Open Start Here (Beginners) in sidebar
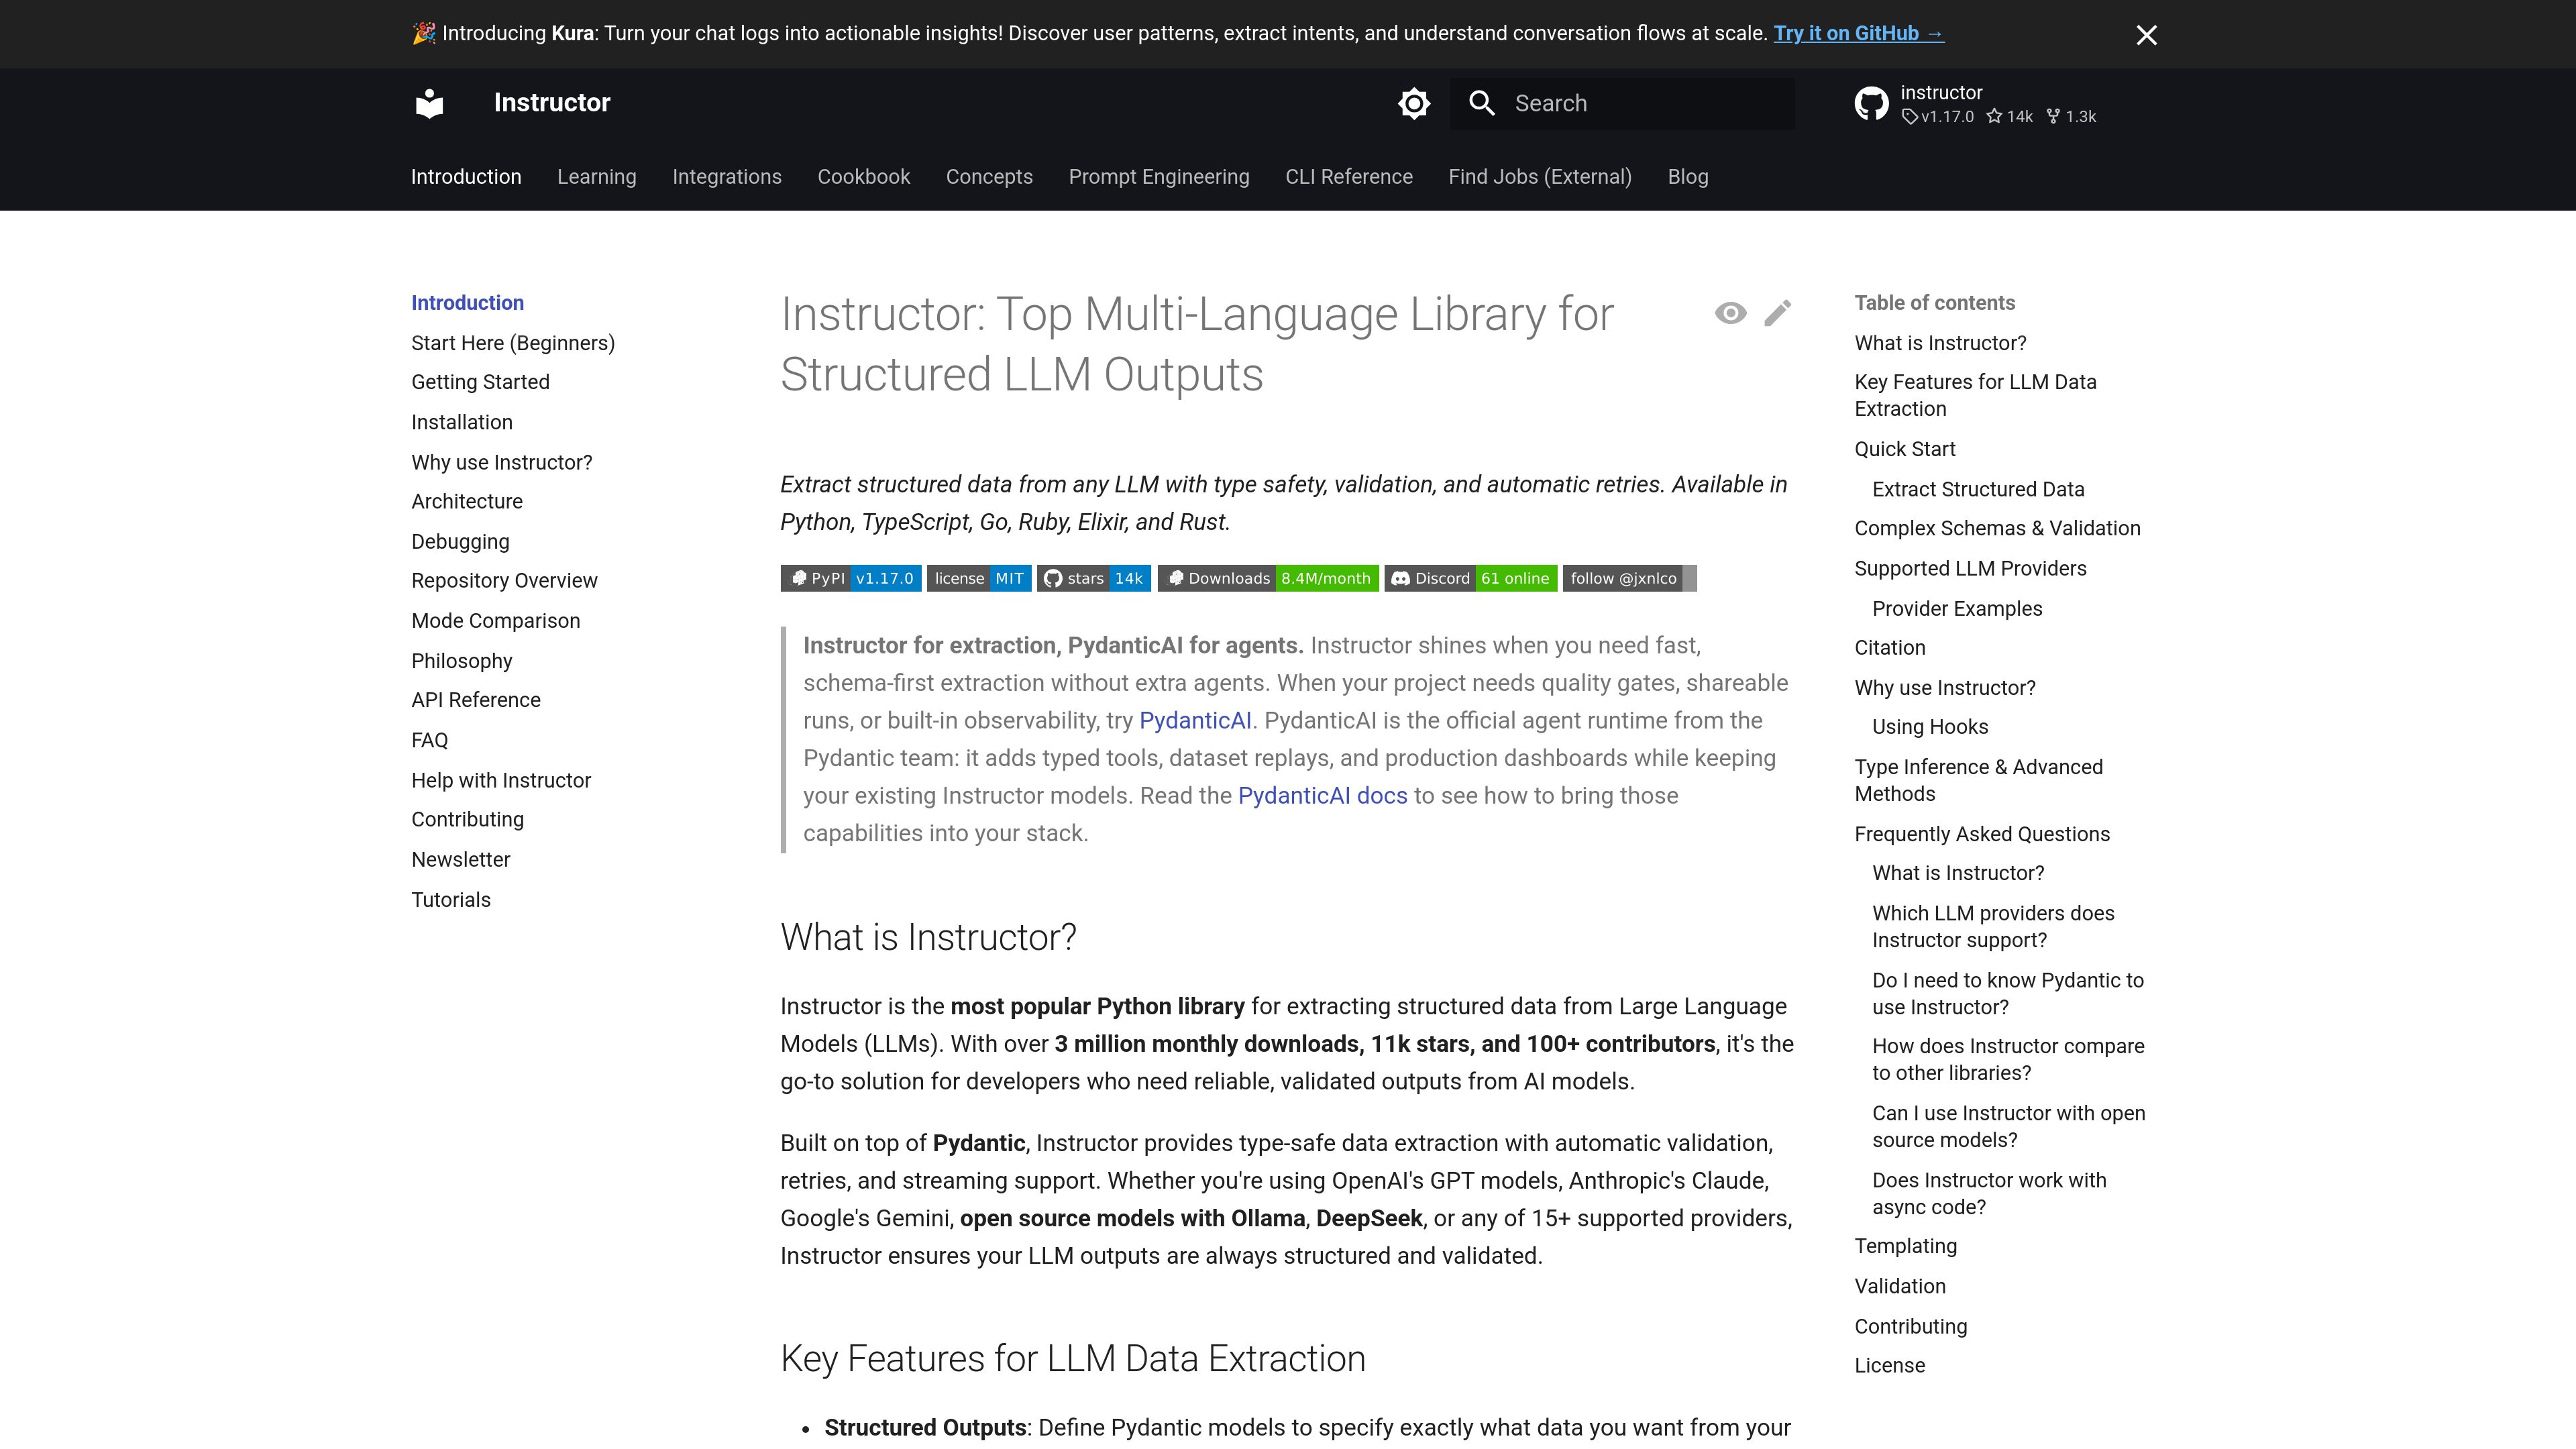2576x1449 pixels. click(513, 343)
